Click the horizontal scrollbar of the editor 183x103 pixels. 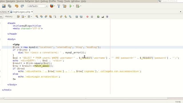[x=86, y=98]
